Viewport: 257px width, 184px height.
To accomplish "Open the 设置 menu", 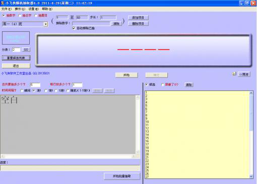I will coord(33,9).
